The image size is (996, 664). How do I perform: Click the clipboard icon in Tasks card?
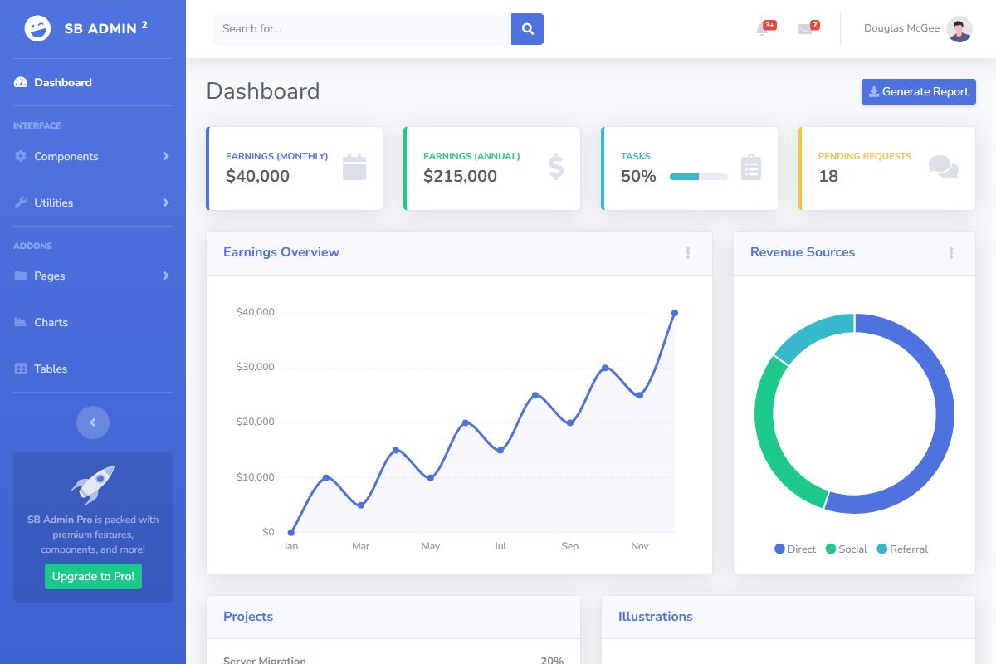pyautogui.click(x=751, y=167)
